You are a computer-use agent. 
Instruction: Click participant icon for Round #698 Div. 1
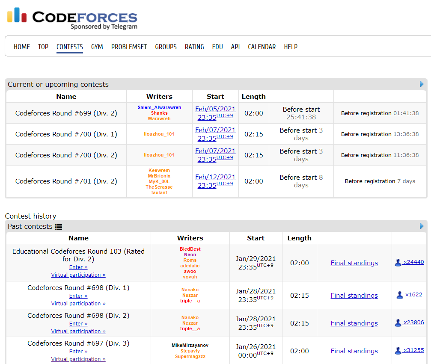click(400, 295)
